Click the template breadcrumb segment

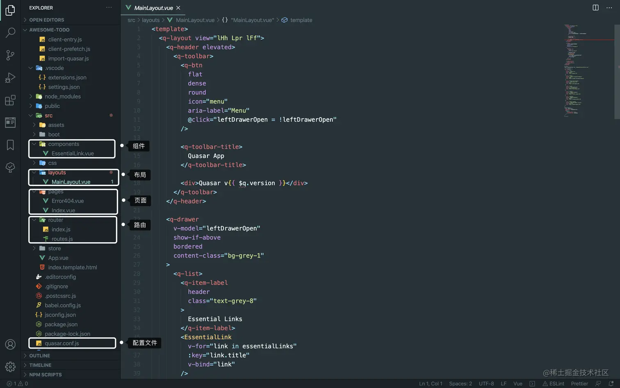[301, 20]
